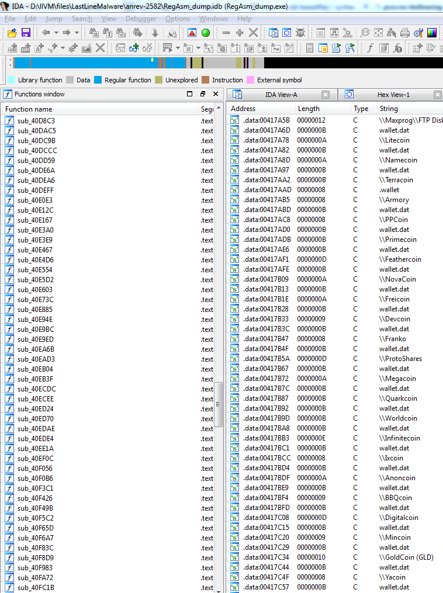Search for byte sequence 101 icon
Viewport: 443px width, 593px height.
[x=121, y=33]
